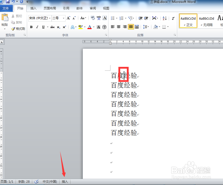The width and height of the screenshot is (223, 185).
Task: Switch to the 引用 References tab
Action: coord(66,8)
